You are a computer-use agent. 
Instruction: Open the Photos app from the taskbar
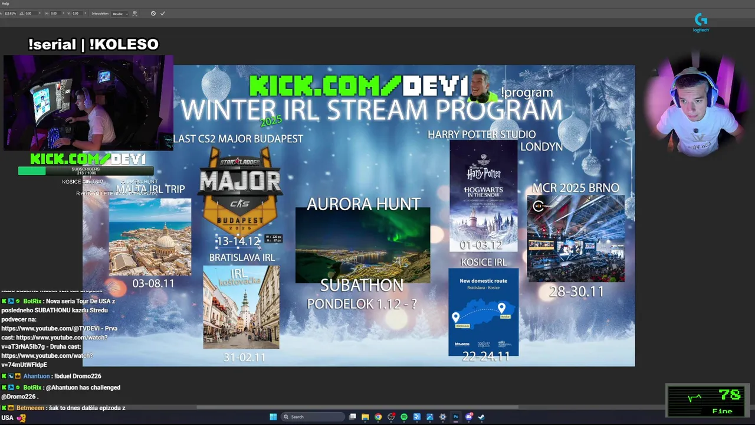[x=430, y=417]
